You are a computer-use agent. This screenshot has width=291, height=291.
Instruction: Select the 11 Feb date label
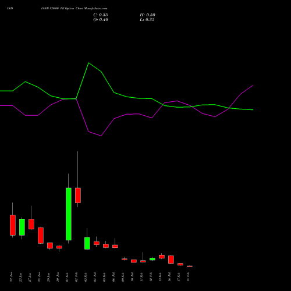click(141, 277)
